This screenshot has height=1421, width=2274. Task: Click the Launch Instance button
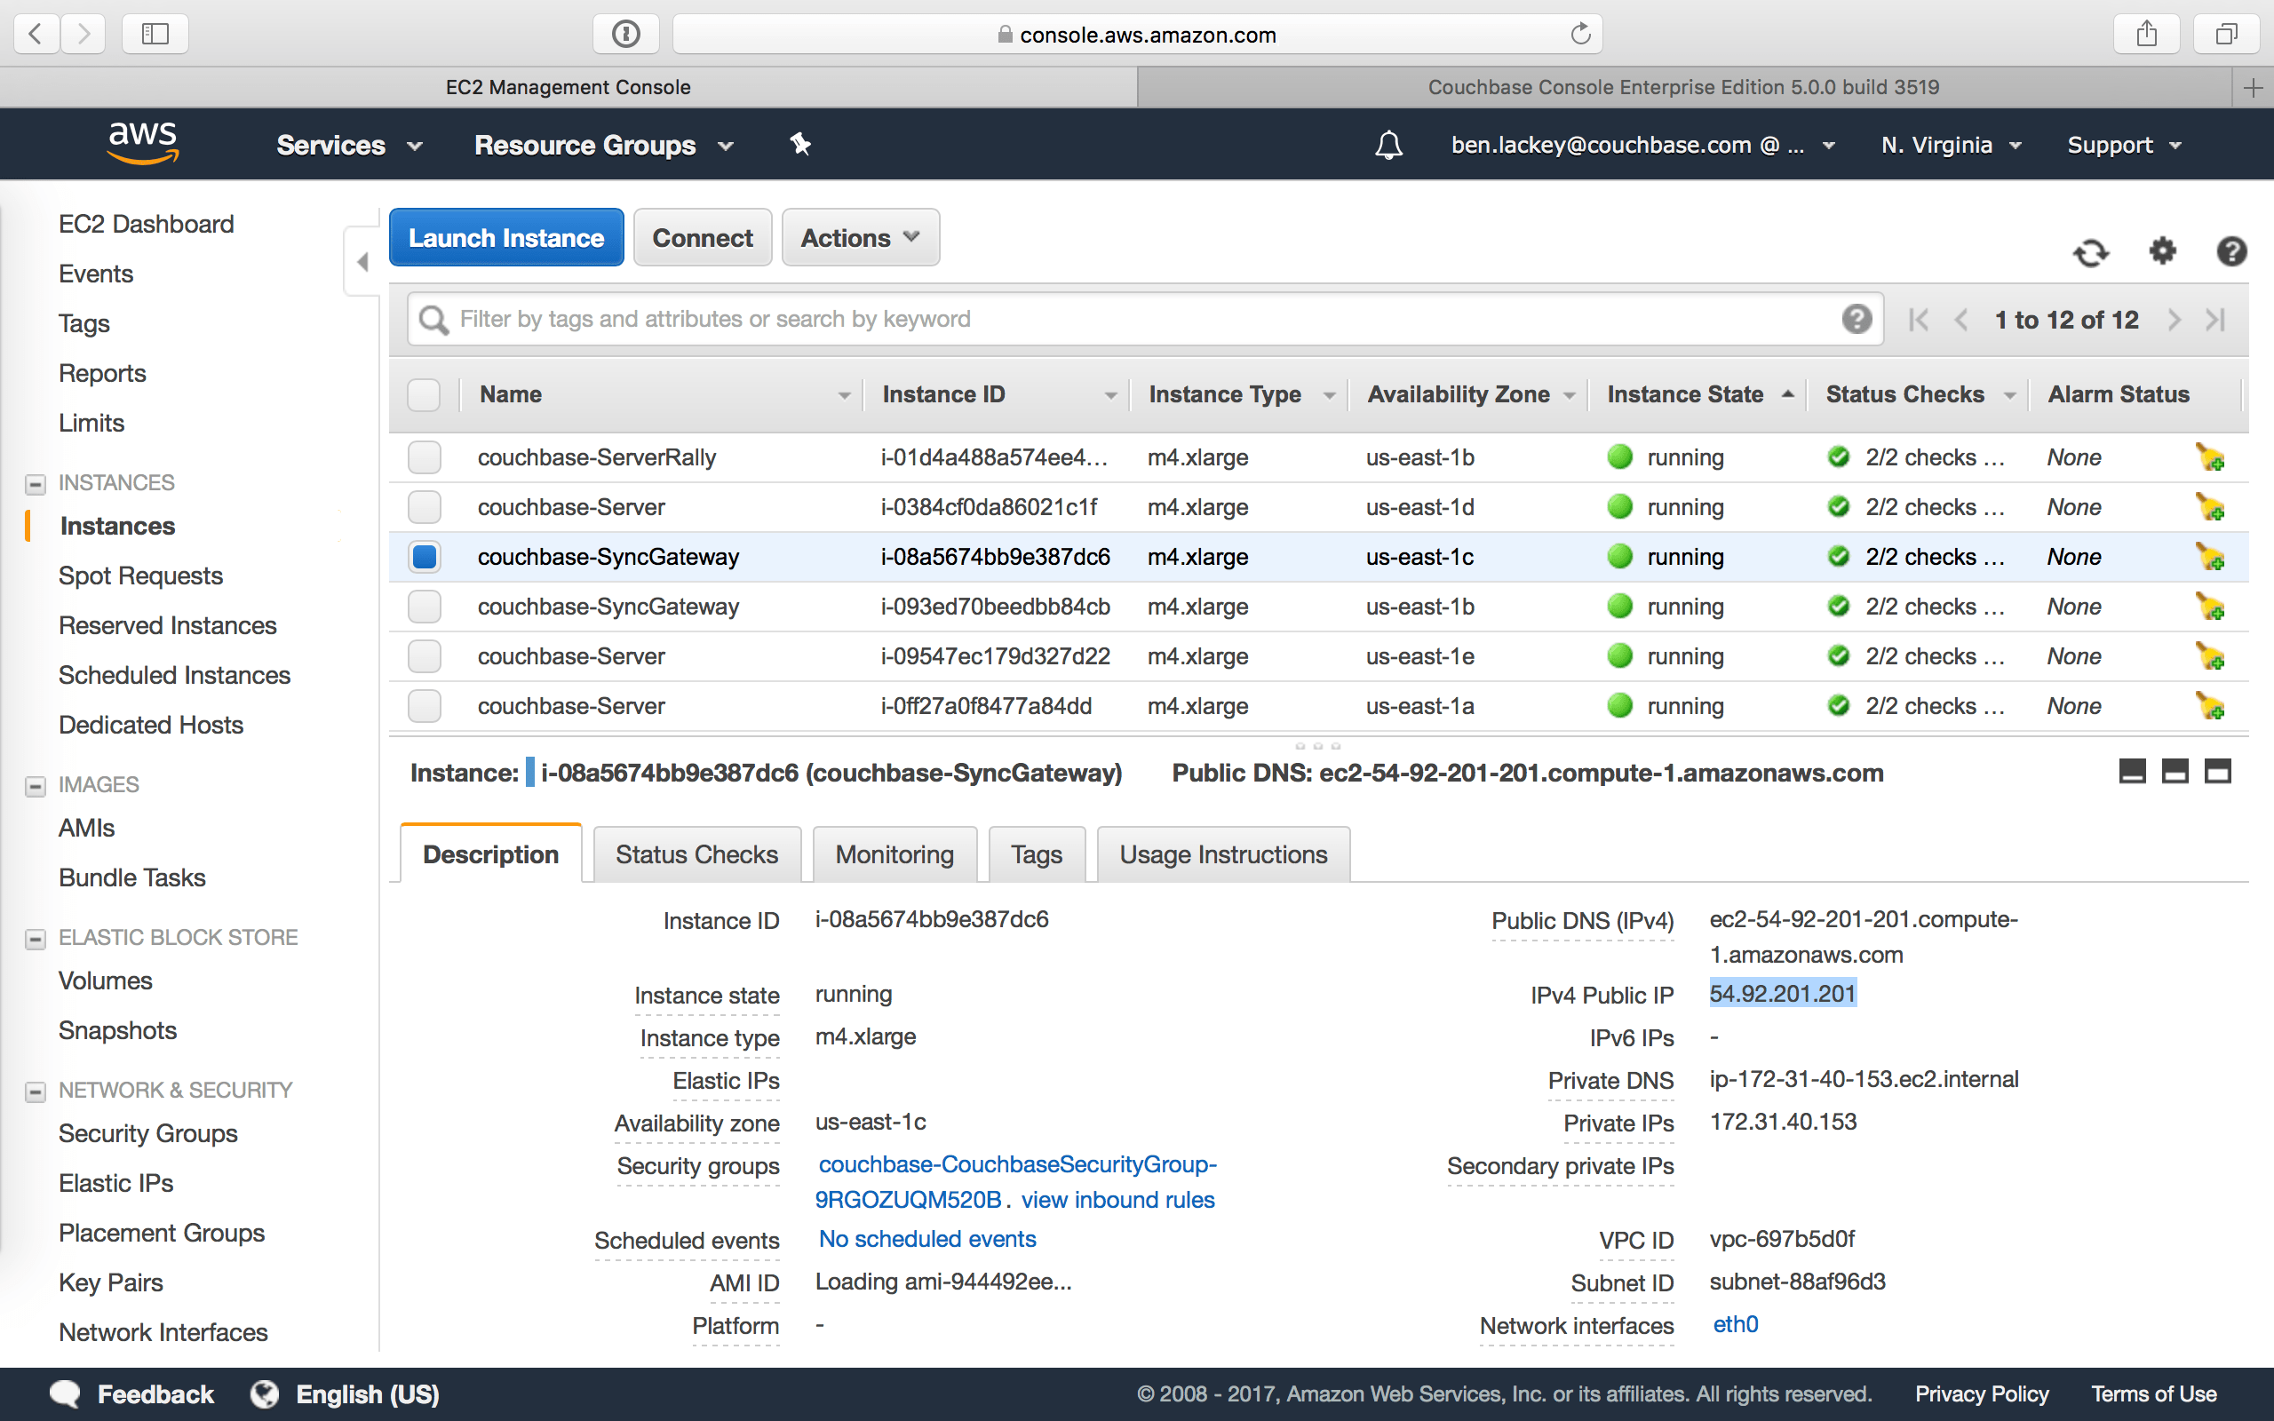(x=505, y=237)
